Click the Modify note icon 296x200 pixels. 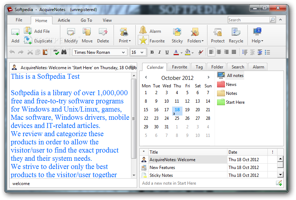click(x=71, y=32)
